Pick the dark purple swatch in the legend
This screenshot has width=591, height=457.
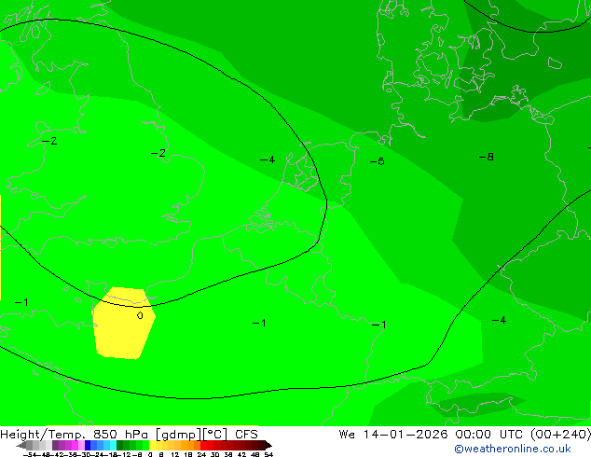tap(55, 445)
